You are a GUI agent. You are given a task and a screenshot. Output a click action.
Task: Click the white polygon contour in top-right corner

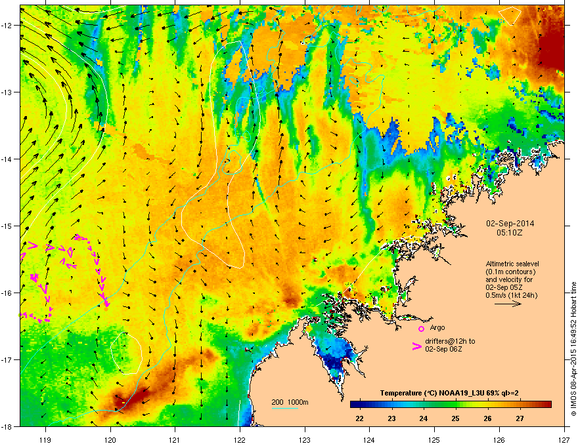(510, 16)
